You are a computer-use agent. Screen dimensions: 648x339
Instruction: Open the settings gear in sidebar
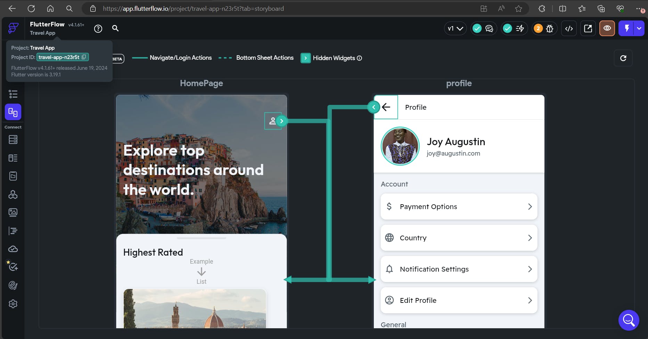coord(13,304)
